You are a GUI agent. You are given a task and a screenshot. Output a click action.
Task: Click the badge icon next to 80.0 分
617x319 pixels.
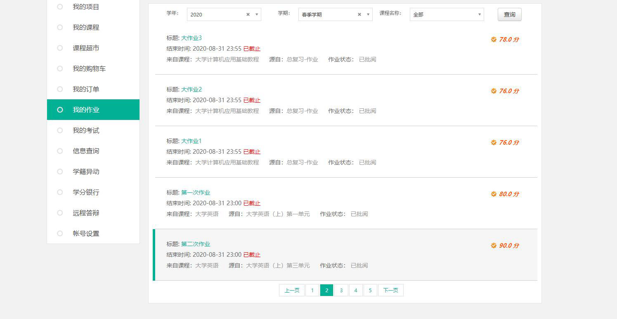click(x=494, y=194)
